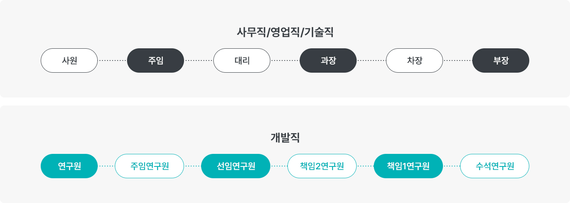Click dotted connector between 선임연구원 and 책임2연구원
The image size is (570, 203).
point(279,166)
